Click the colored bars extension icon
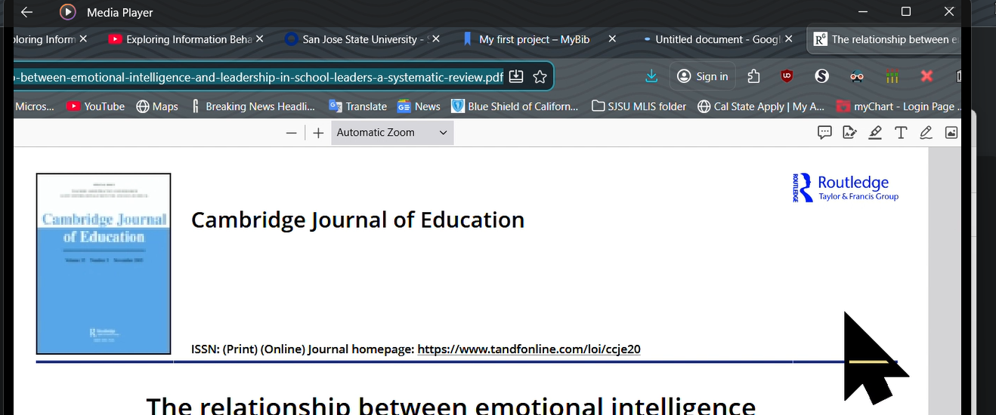 click(x=892, y=76)
